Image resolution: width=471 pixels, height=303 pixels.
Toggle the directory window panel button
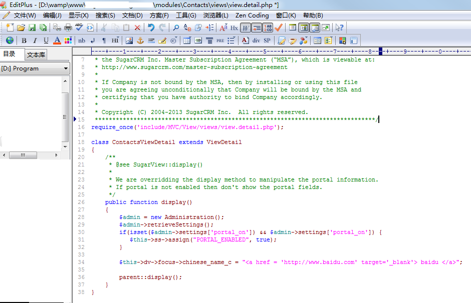click(x=304, y=27)
